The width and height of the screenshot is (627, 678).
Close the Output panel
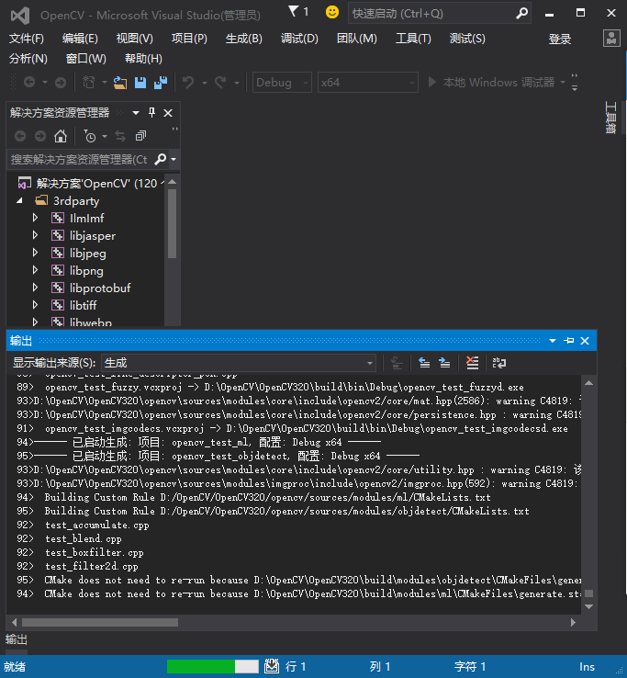point(585,341)
